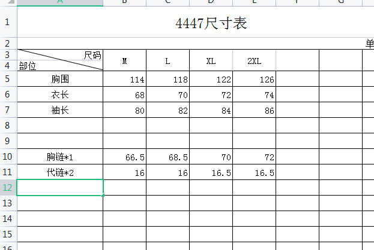Click the cell containing value 126
This screenshot has width=374, height=250.
(254, 79)
